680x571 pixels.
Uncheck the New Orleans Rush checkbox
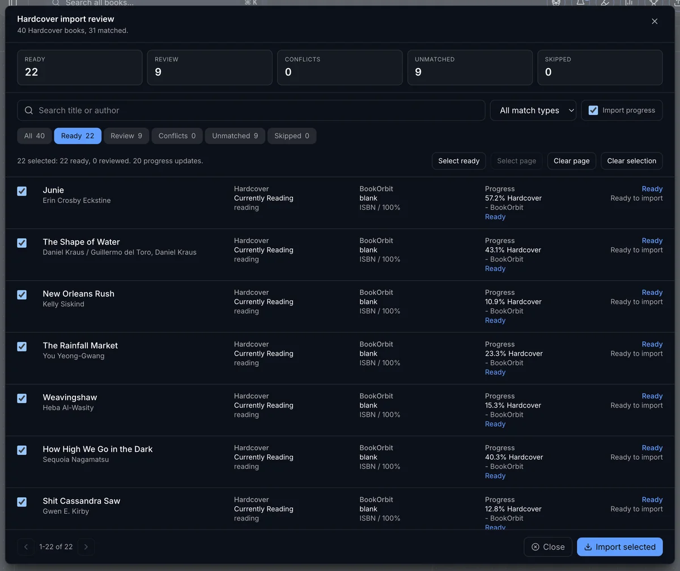click(22, 295)
